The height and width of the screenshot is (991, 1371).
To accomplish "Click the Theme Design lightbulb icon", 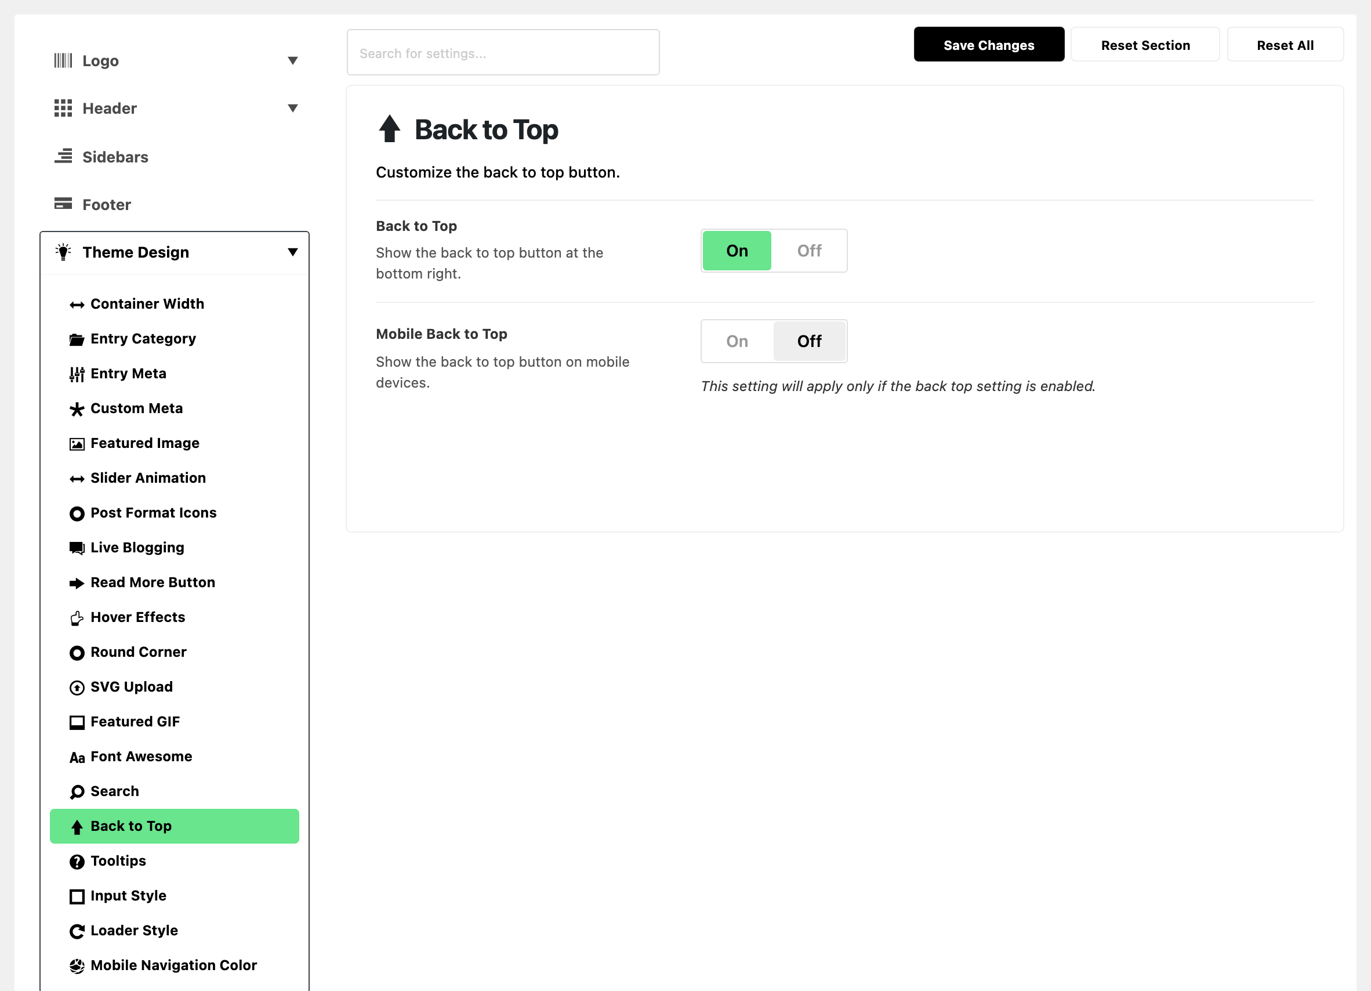I will tap(63, 252).
